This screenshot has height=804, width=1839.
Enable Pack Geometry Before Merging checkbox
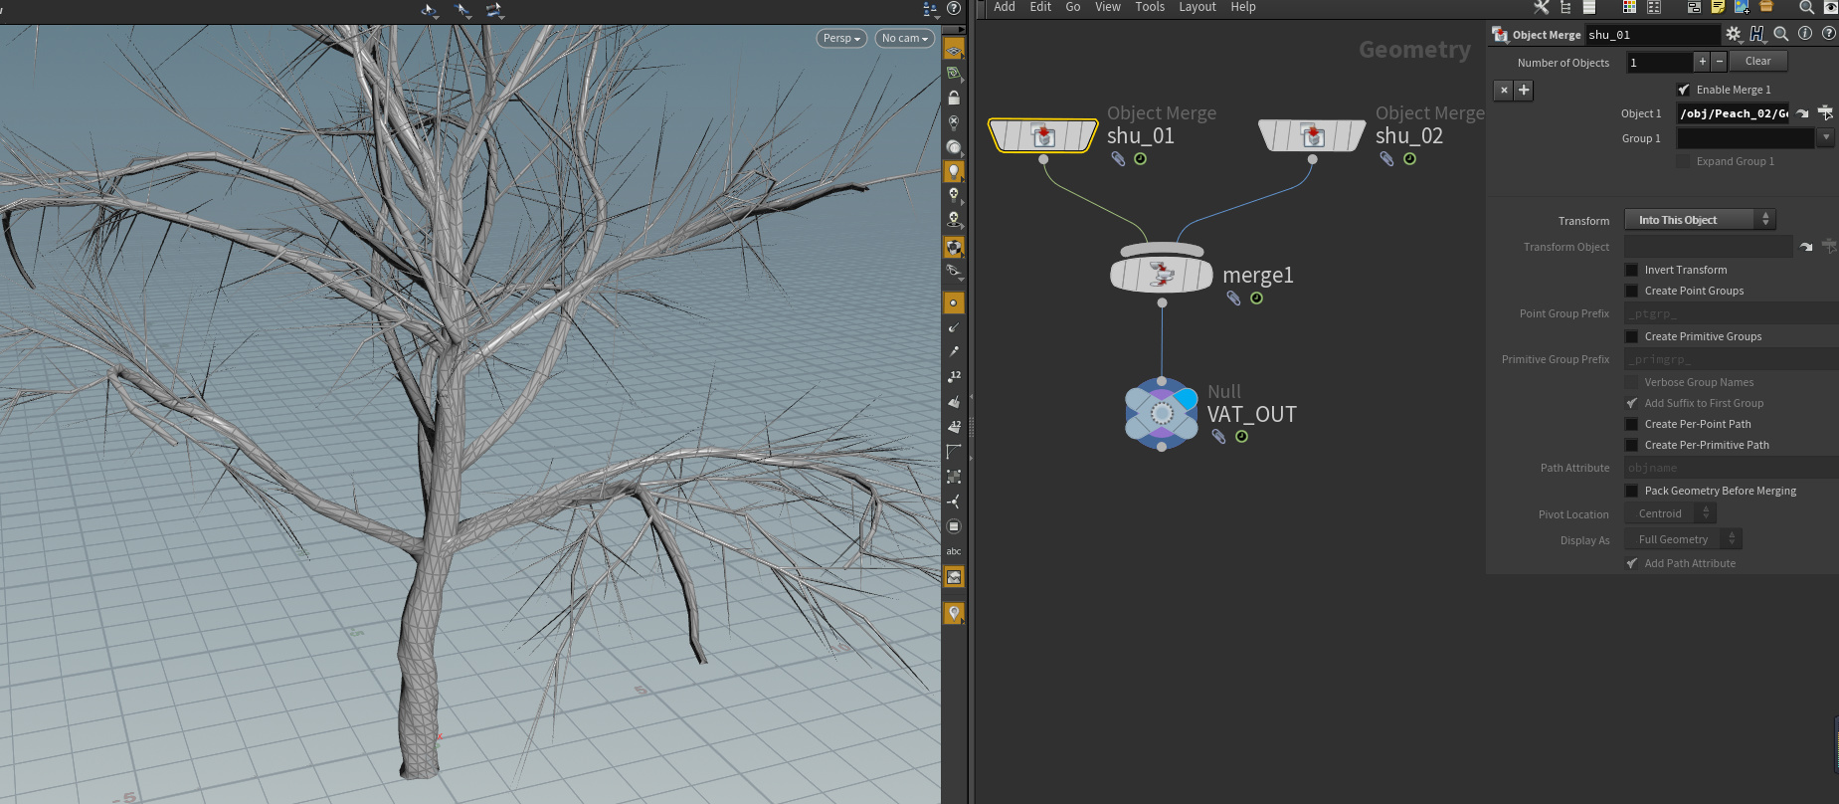coord(1631,491)
